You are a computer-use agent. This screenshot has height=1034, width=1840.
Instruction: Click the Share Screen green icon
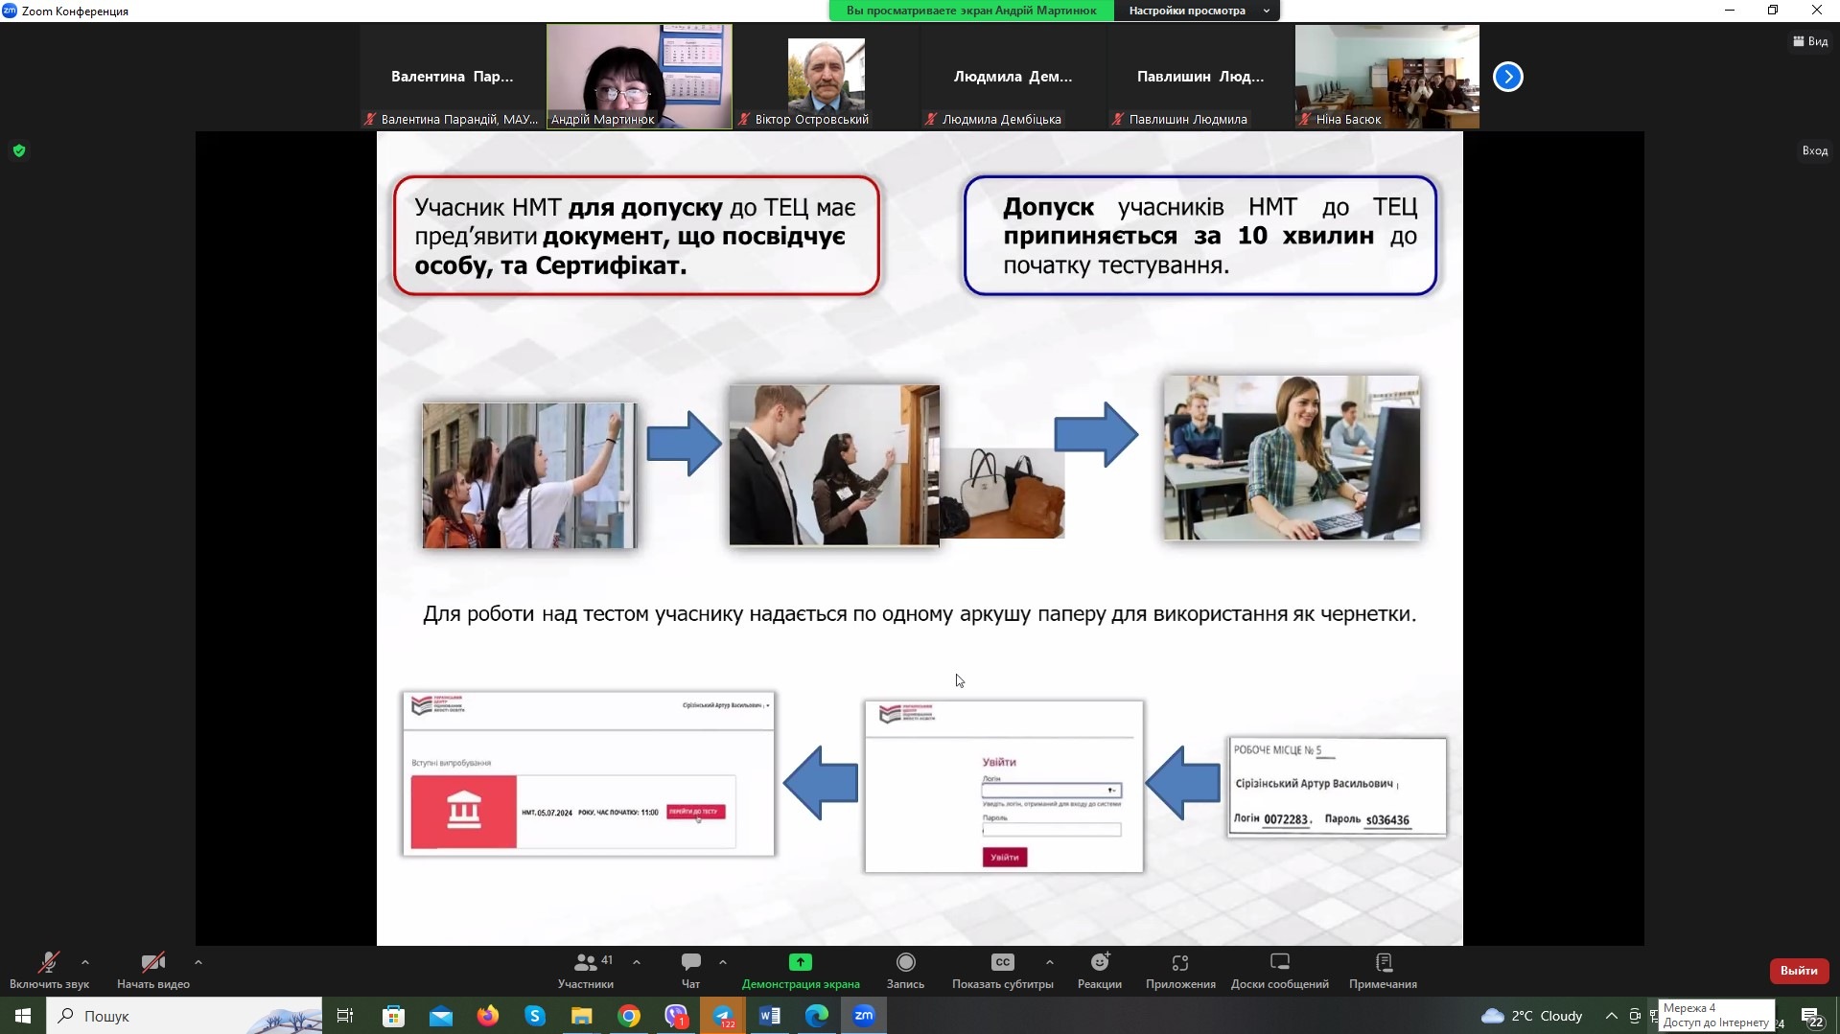[x=800, y=962]
